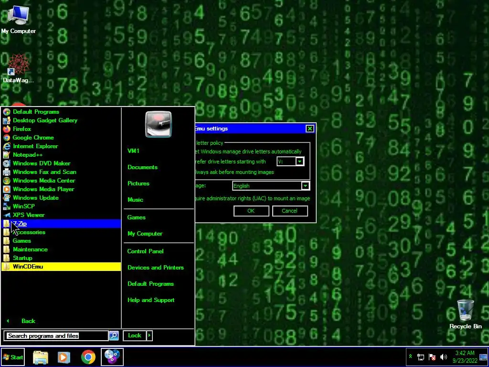This screenshot has height=367, width=489.
Task: Close the WinCDEmu settings dialog
Action: pos(309,129)
